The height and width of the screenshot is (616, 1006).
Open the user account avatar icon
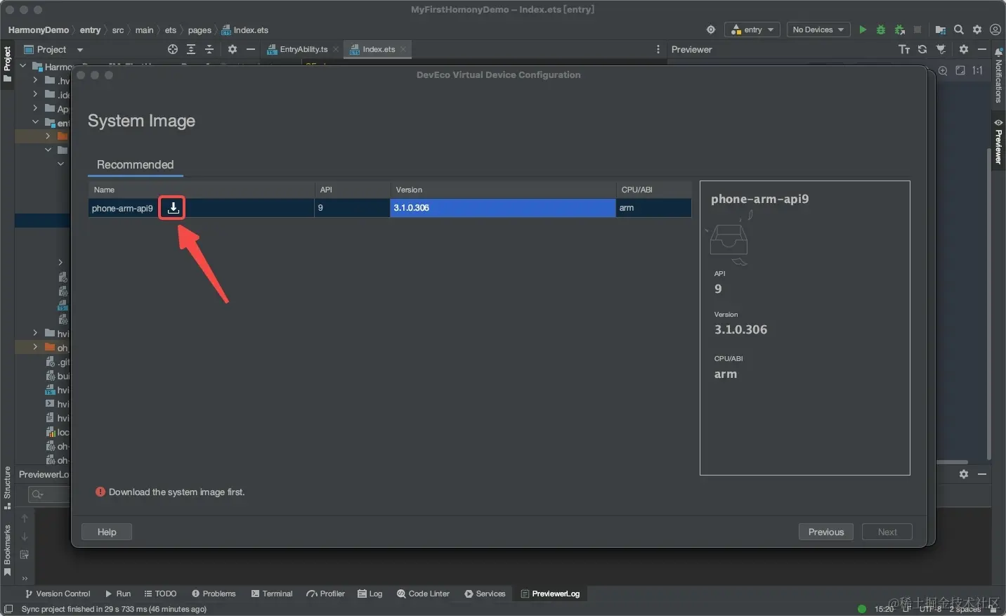coord(995,30)
